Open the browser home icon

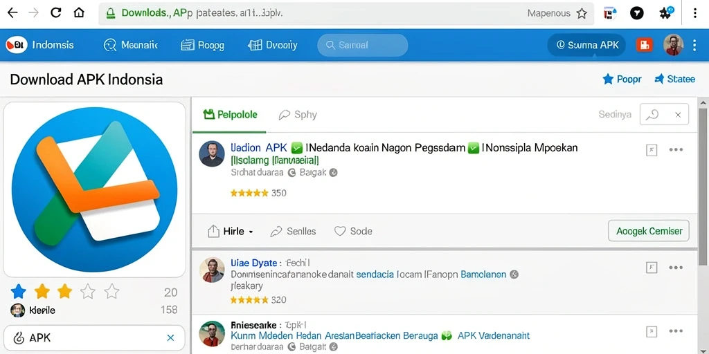pyautogui.click(x=79, y=12)
